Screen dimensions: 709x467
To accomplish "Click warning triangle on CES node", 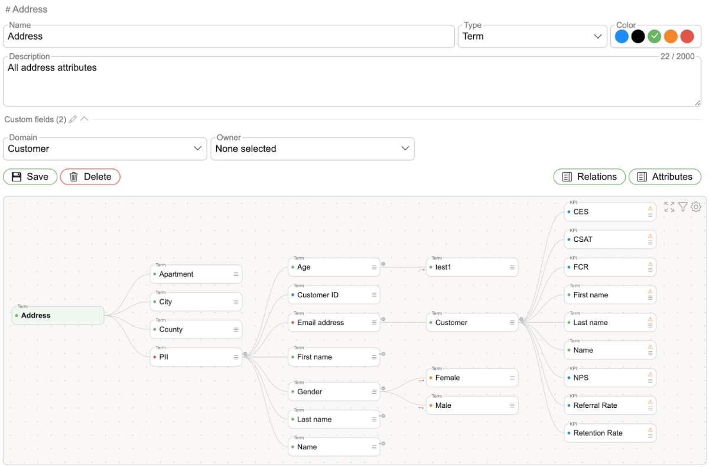I will 650,209.
